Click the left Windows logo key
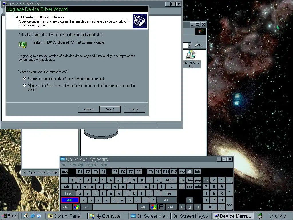Viewport: 293px width, 220px height. (x=76, y=207)
